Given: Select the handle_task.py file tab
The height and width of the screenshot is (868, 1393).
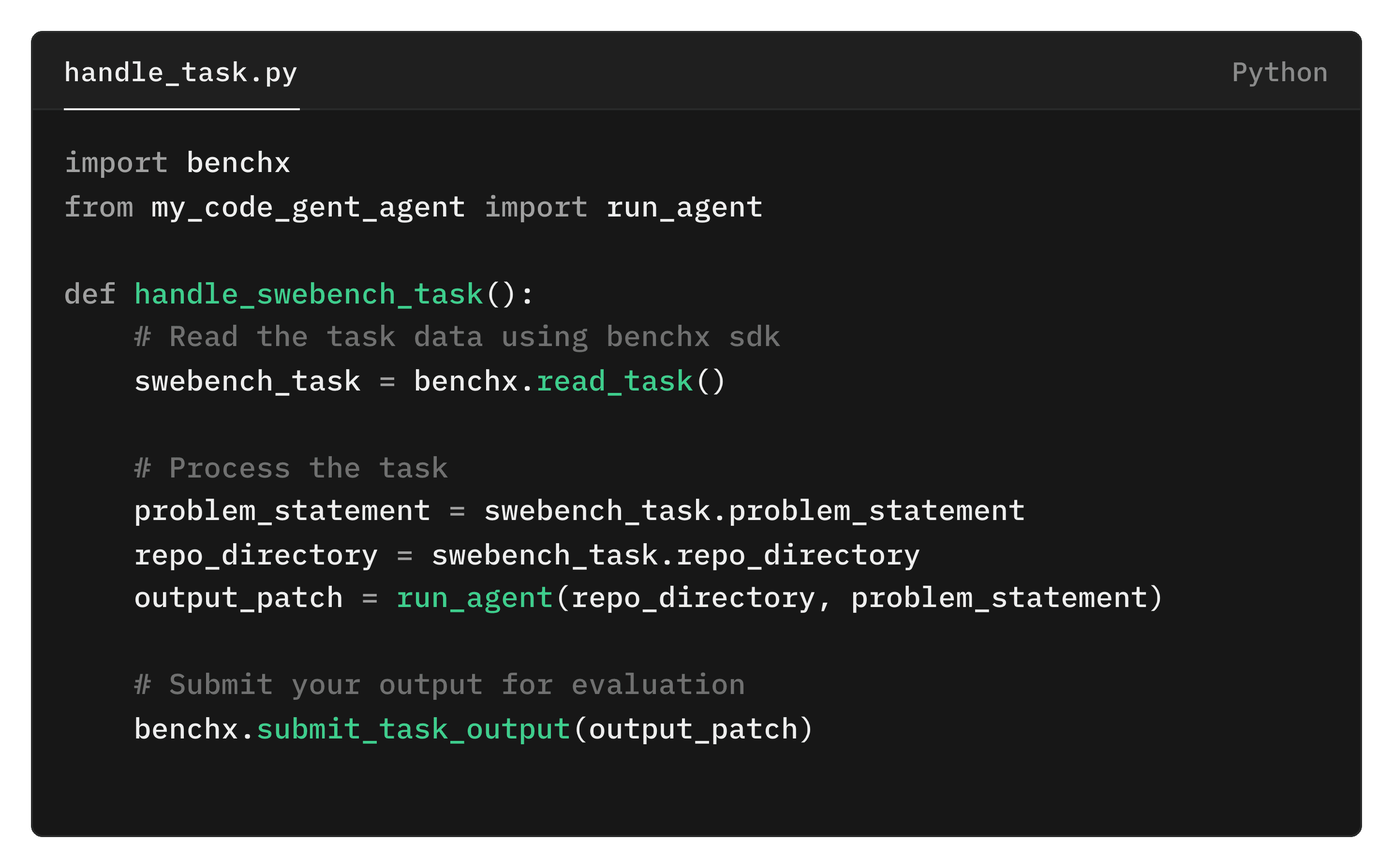Looking at the screenshot, I should [x=181, y=73].
